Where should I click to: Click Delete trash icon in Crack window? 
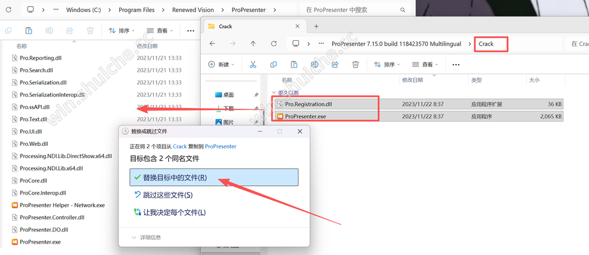355,65
